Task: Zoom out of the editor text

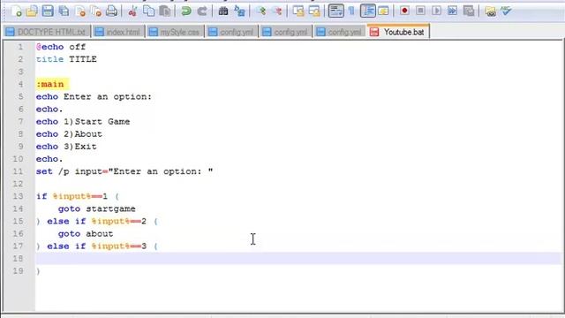Action: [x=277, y=11]
